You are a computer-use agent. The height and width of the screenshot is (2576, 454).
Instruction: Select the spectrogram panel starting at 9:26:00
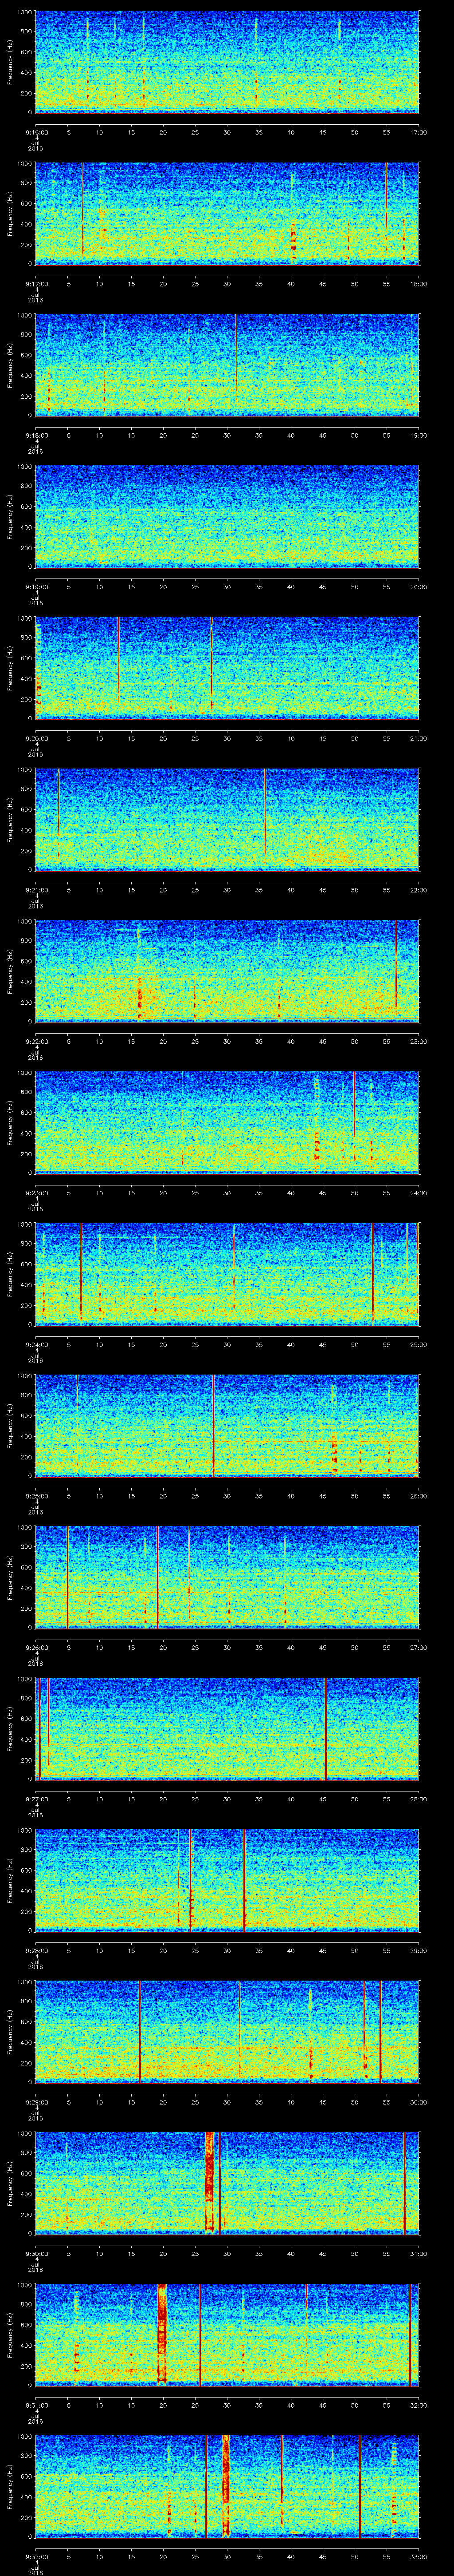pos(227,1577)
